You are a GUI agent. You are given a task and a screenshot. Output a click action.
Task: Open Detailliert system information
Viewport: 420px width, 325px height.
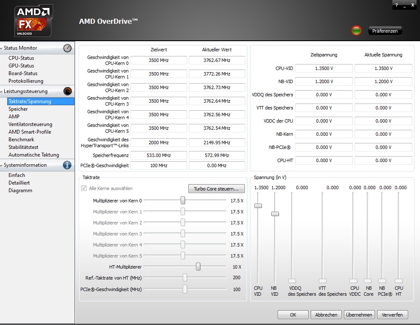click(x=19, y=183)
